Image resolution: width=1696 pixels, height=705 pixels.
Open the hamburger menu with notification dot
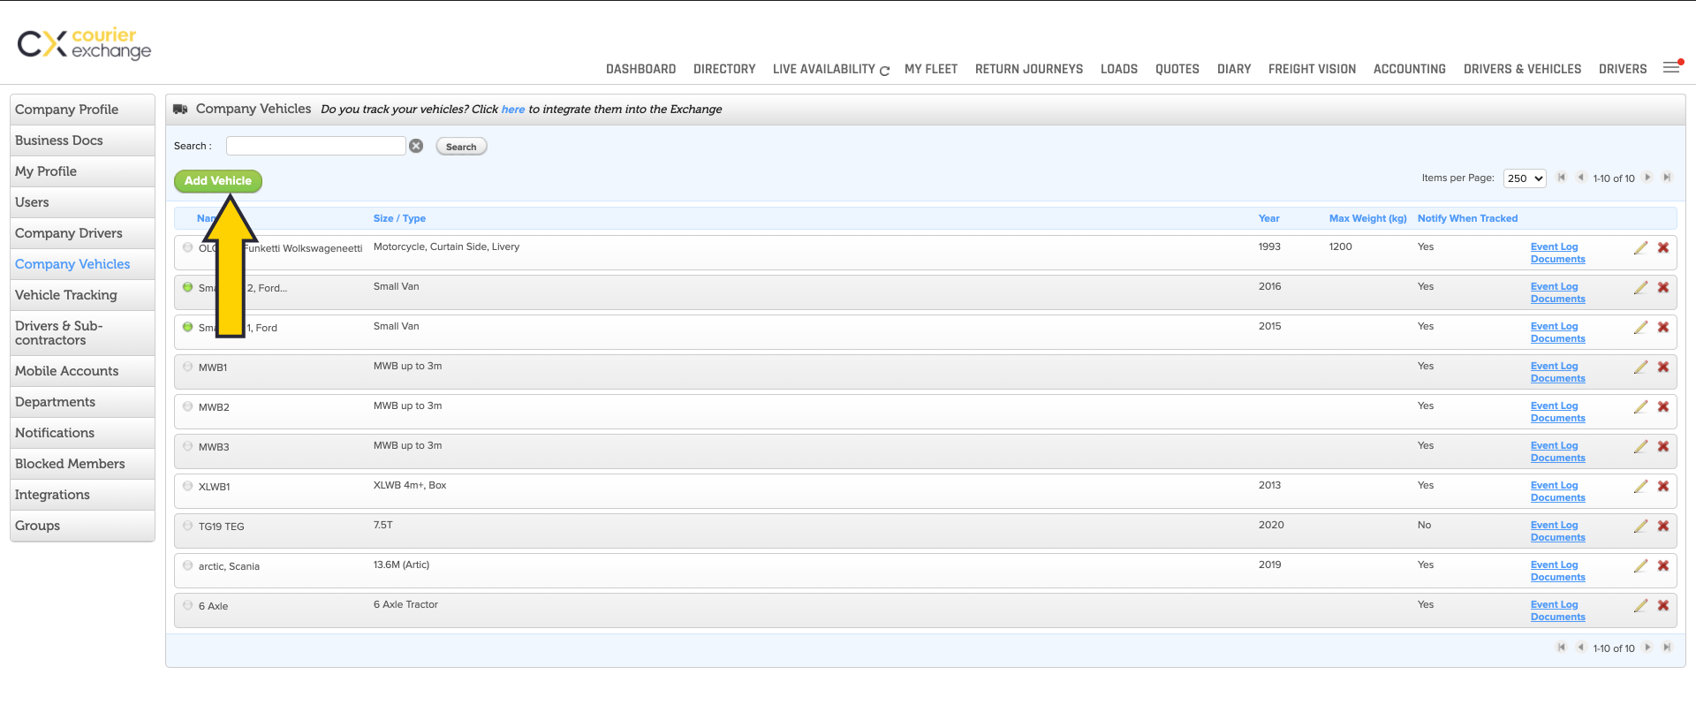coord(1672,67)
